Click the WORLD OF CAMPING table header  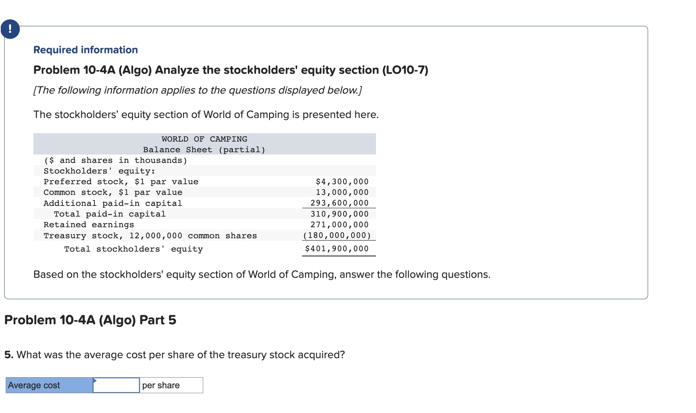204,139
